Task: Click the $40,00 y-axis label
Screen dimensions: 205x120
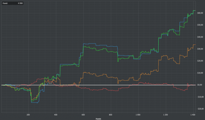Action: [x=200, y=37]
